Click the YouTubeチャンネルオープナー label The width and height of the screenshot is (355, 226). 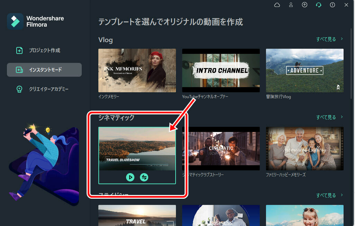point(205,97)
